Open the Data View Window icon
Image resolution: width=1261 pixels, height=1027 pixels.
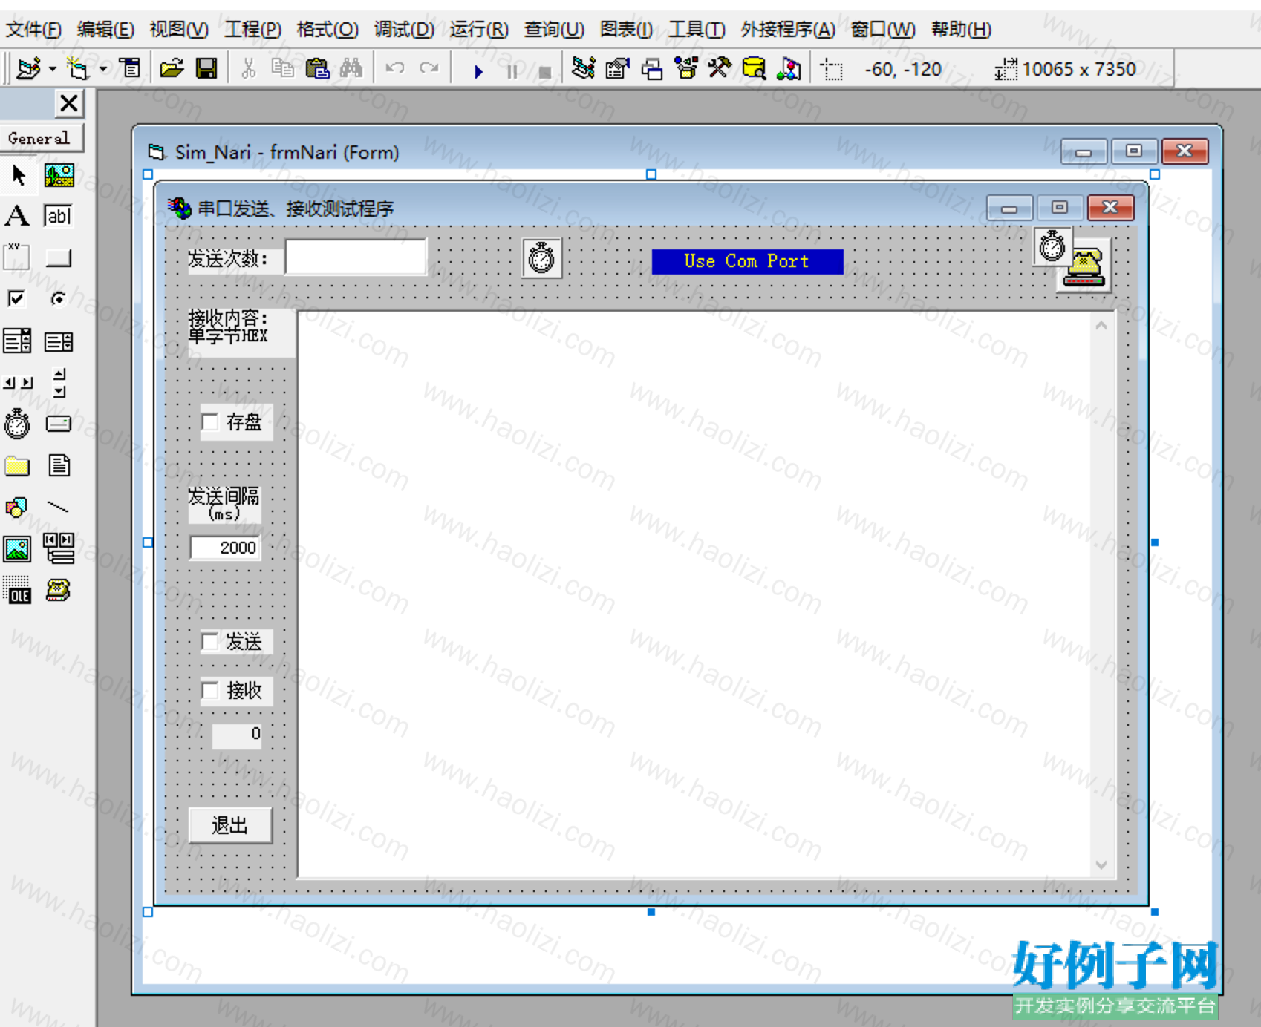tap(754, 69)
